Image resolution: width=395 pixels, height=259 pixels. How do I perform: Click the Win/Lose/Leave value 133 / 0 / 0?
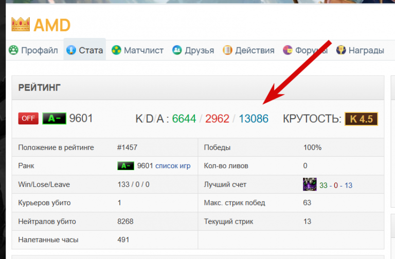tap(134, 184)
